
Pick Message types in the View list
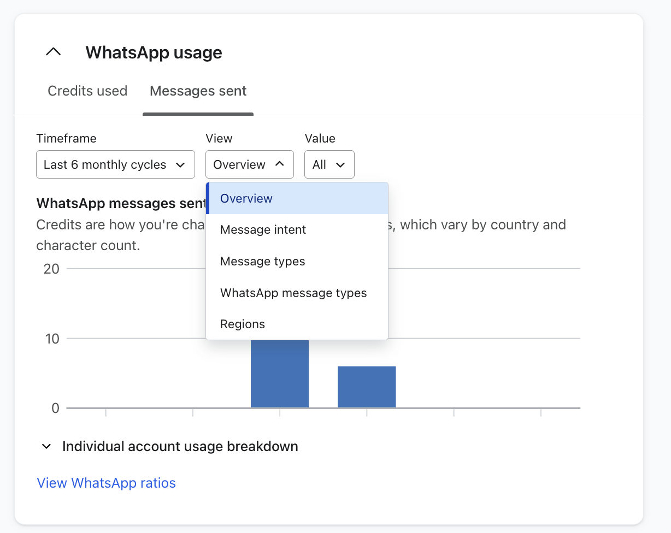[262, 262]
